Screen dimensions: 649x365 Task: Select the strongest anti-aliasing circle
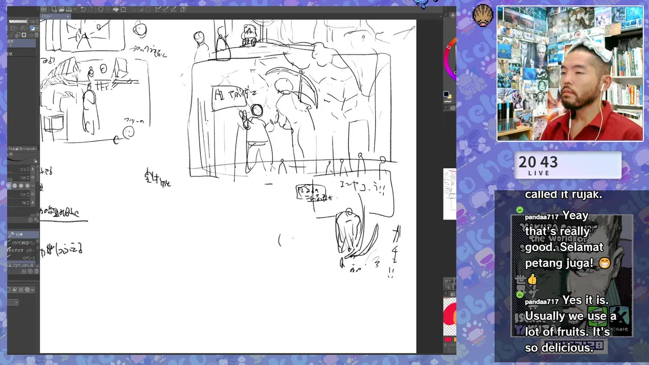coord(27,186)
